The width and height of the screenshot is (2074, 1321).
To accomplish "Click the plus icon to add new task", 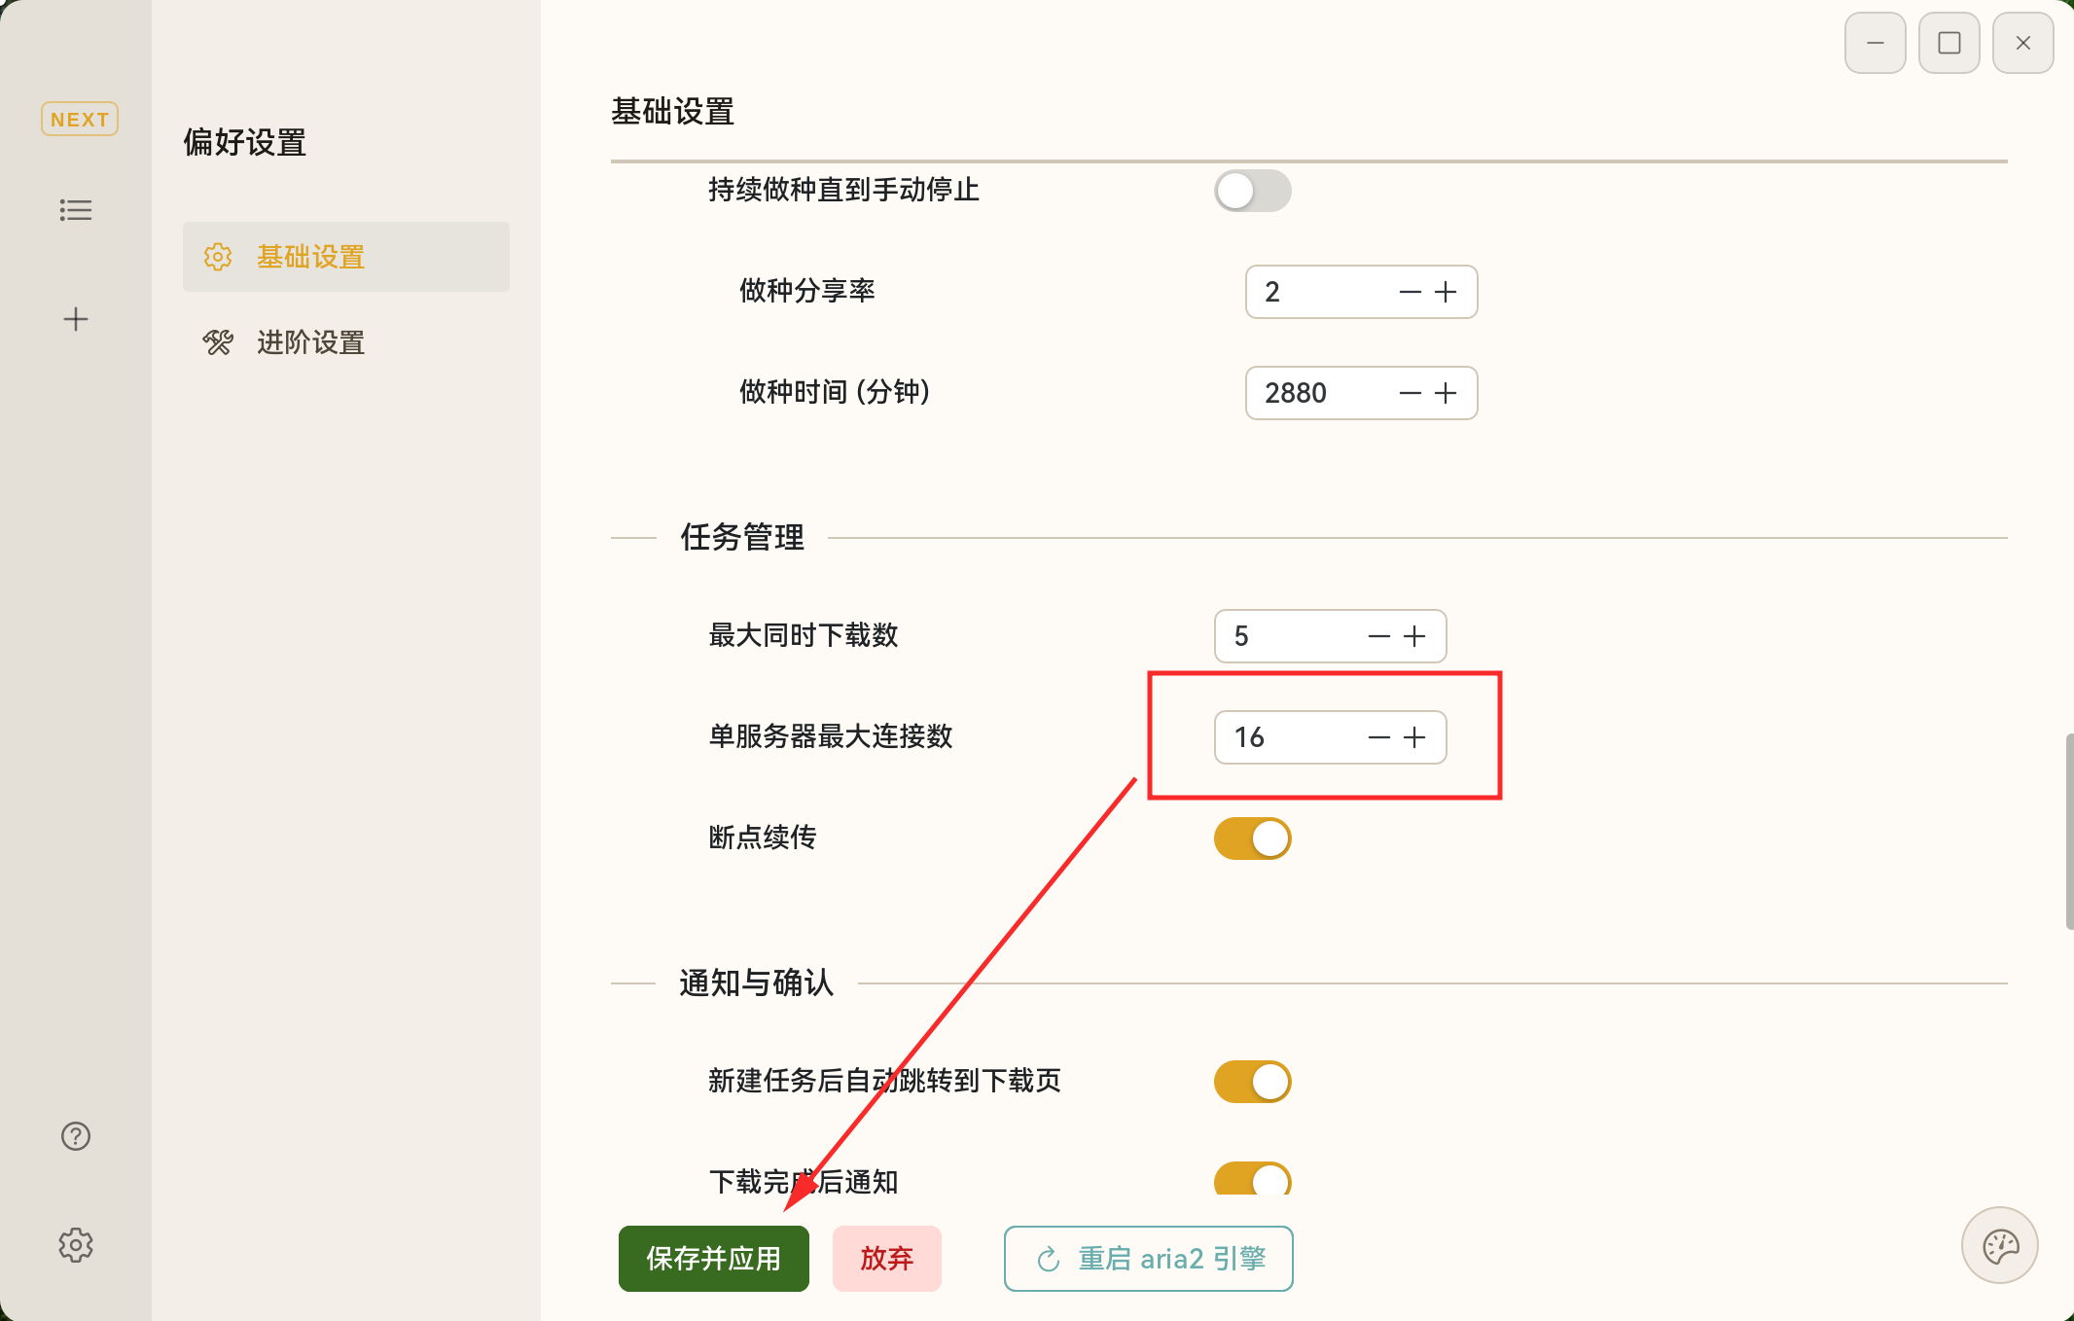I will click(x=76, y=318).
